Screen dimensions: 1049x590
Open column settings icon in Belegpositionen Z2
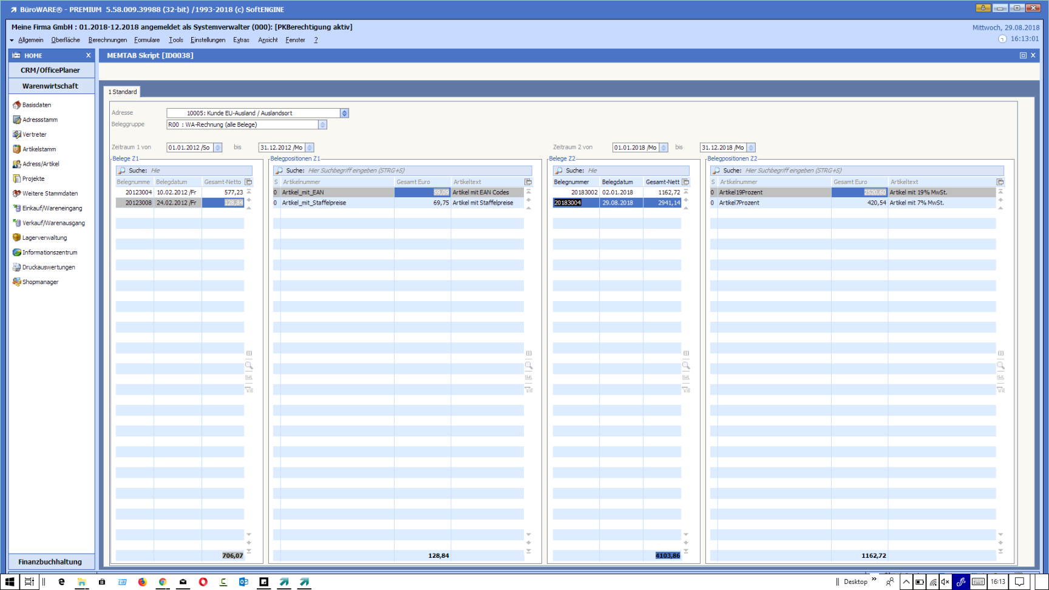point(1000,182)
